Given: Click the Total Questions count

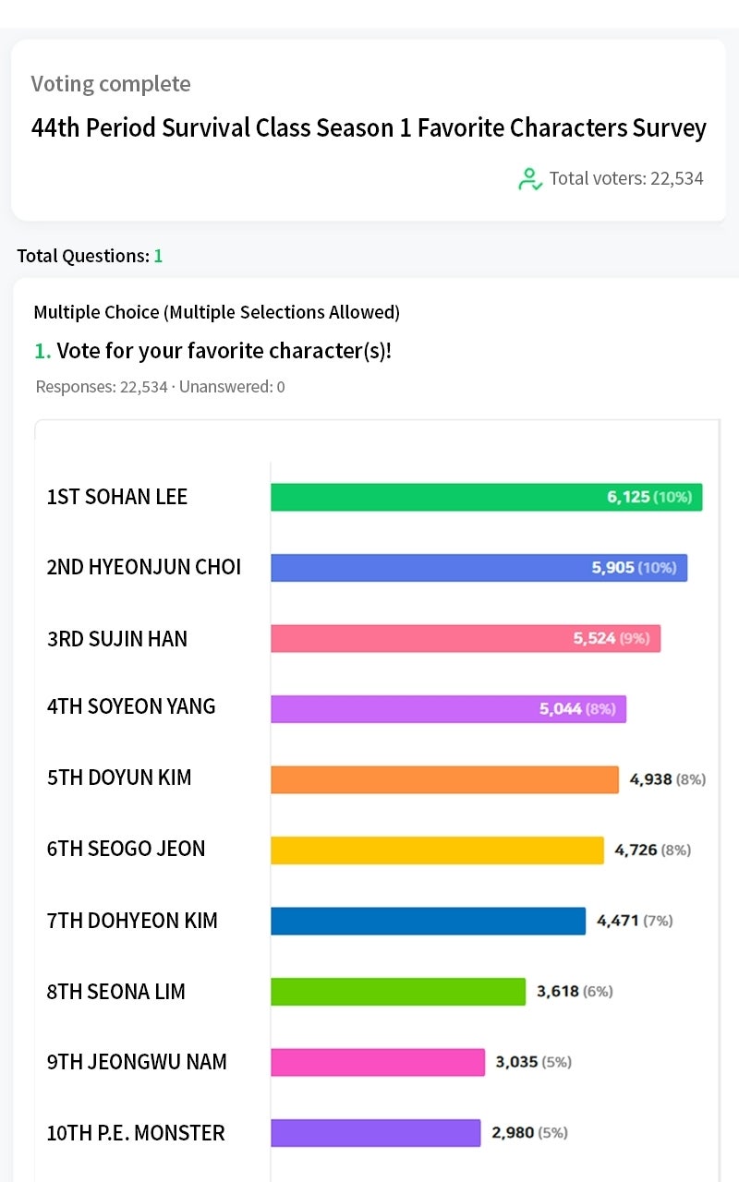Looking at the screenshot, I should (x=90, y=256).
